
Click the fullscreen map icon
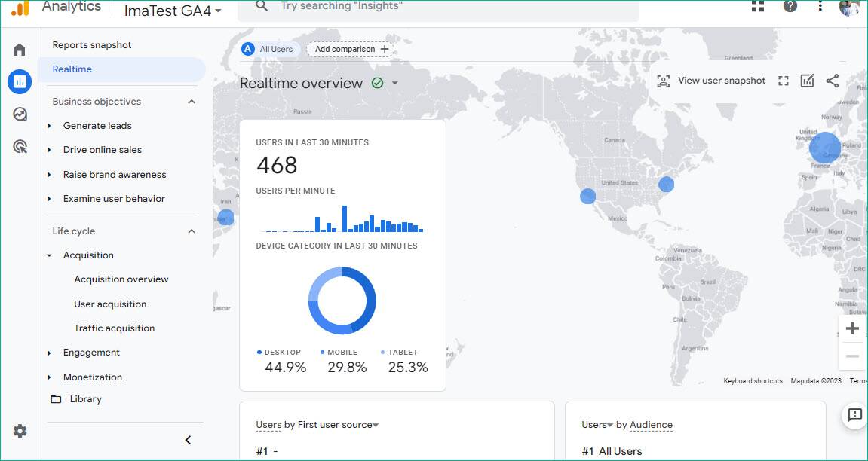(x=784, y=81)
